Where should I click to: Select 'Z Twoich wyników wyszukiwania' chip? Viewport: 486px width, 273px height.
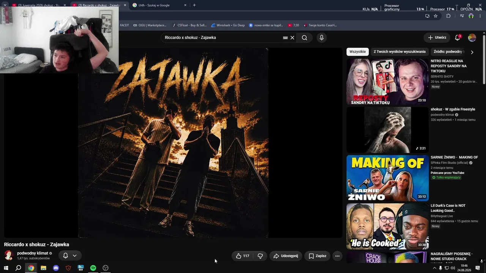399,52
